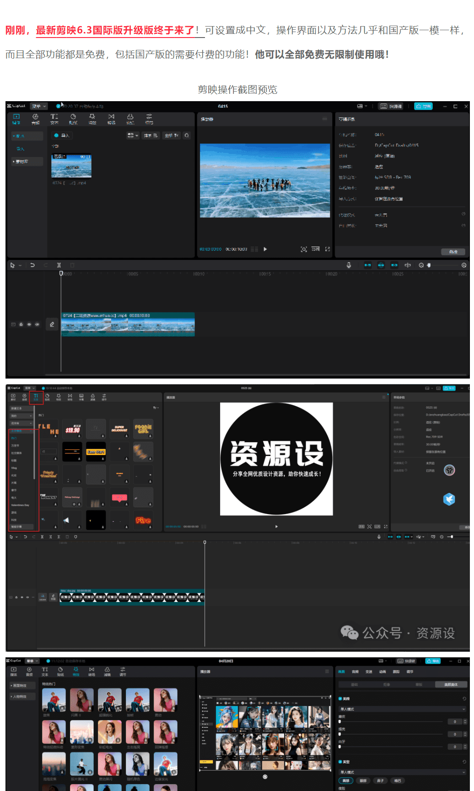This screenshot has height=791, width=474.
Task: Open 全部 filter dropdown in first media panel
Action: (172, 135)
